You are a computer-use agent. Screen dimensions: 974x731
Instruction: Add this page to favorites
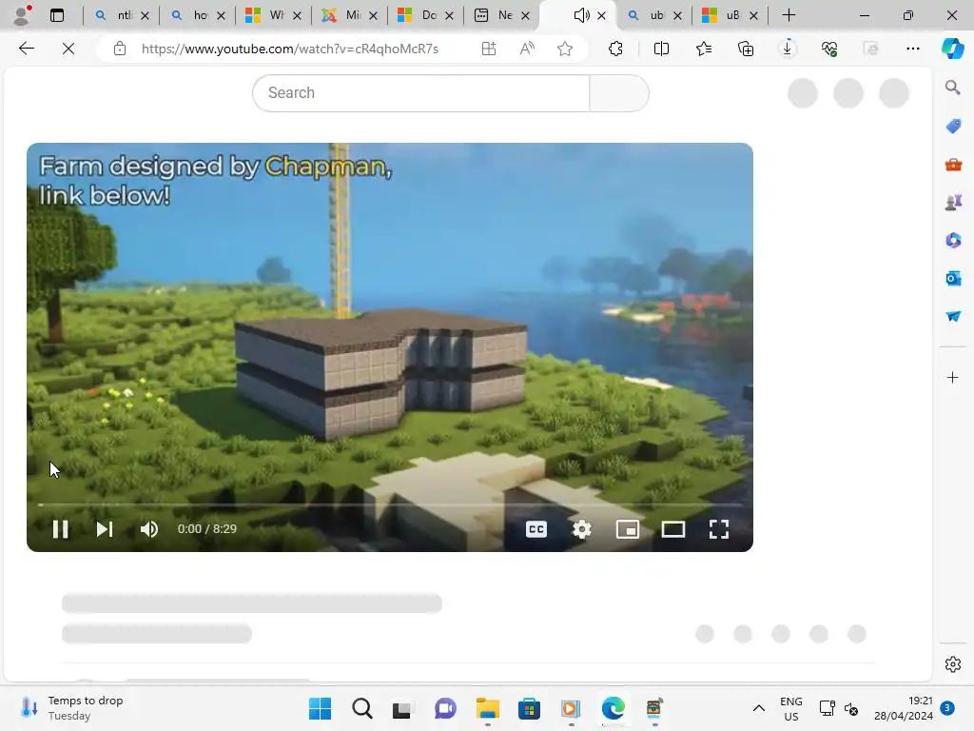click(565, 49)
